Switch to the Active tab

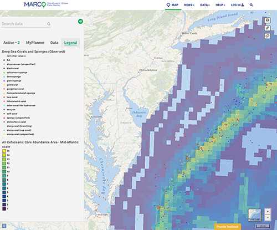click(12, 43)
